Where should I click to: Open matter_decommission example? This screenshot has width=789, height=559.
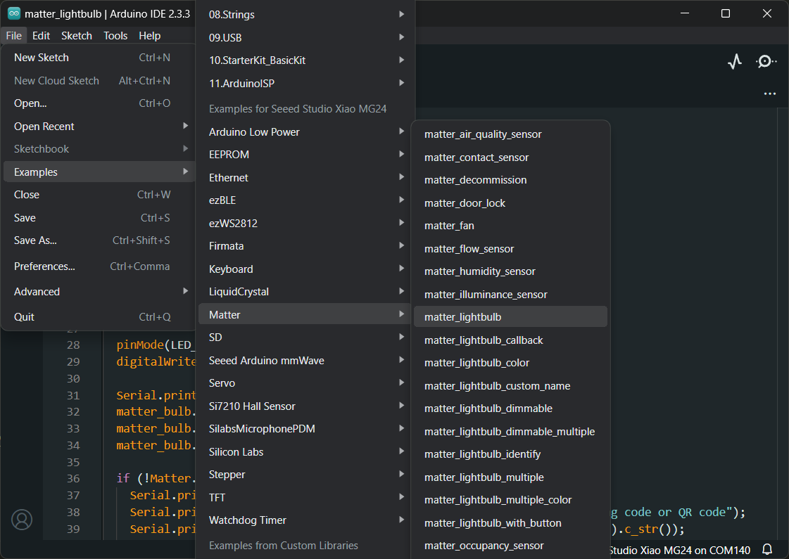pos(510,180)
